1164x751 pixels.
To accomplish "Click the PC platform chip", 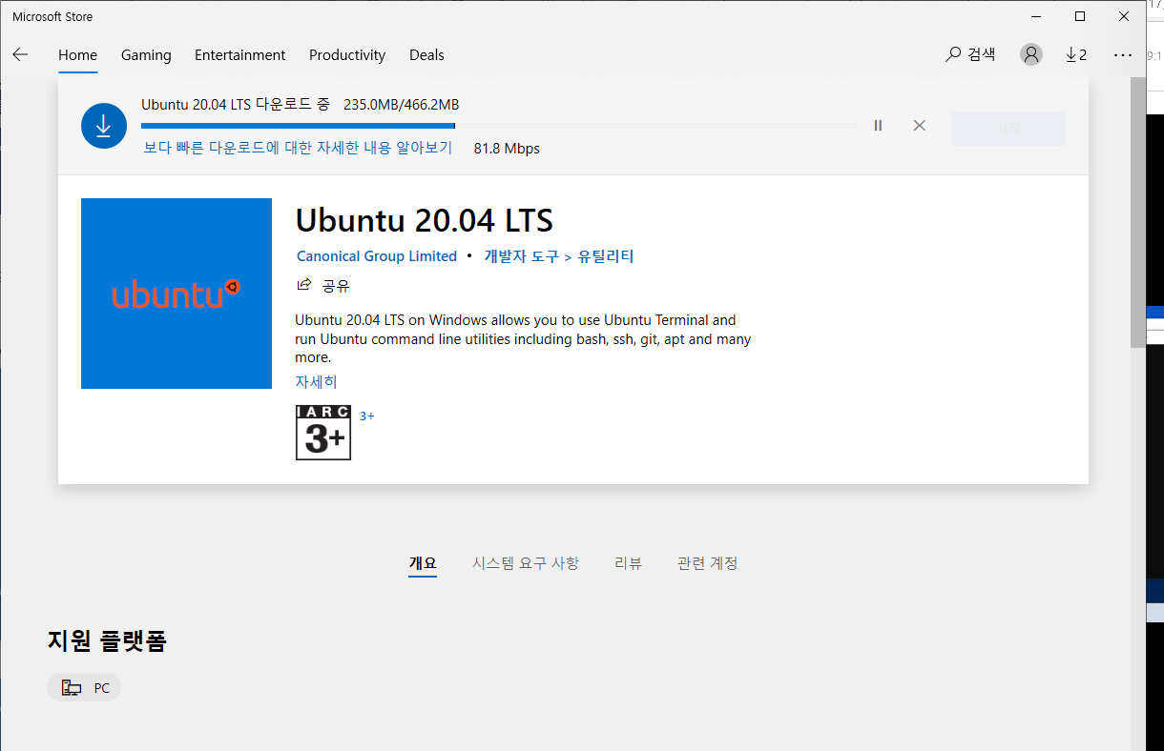I will 84,688.
